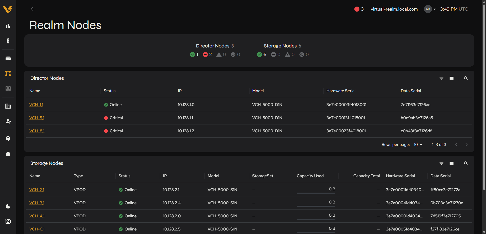Open director node VCH-1,1

coord(36,105)
